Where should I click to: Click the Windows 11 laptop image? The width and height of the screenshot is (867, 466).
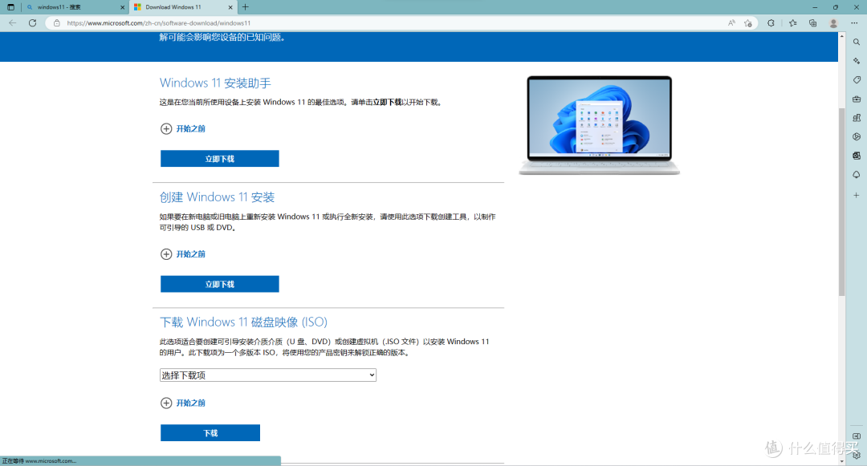tap(600, 125)
